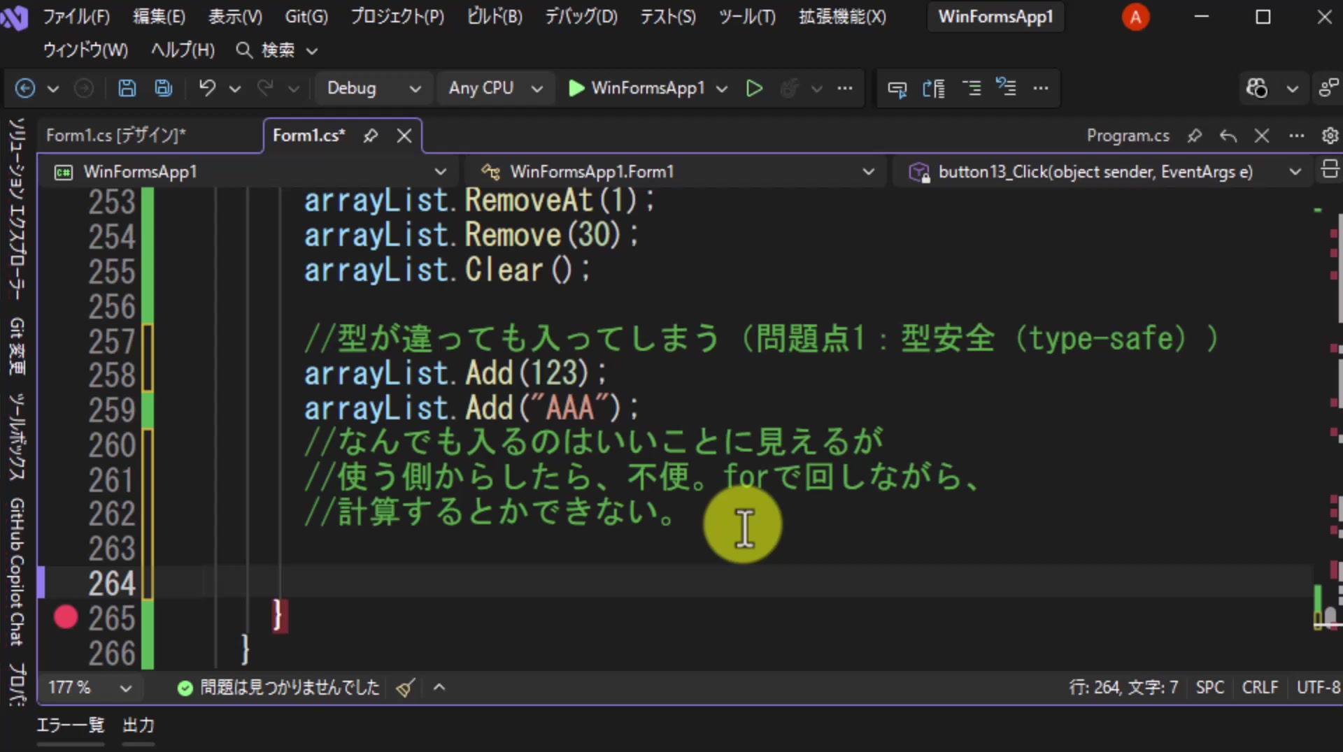Expand the Copilot icon dropdown arrow
This screenshot has width=1343, height=752.
[x=1293, y=89]
